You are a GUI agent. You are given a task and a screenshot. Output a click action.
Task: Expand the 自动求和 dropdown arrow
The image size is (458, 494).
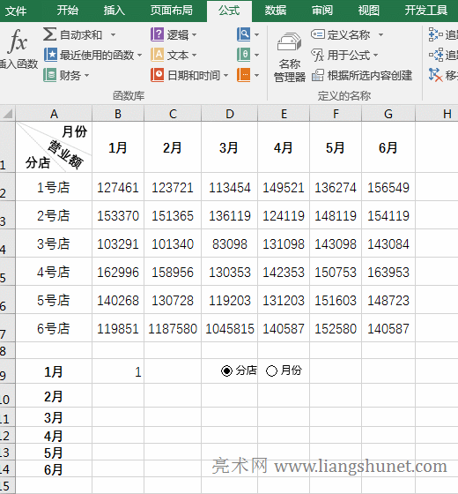pyautogui.click(x=114, y=34)
